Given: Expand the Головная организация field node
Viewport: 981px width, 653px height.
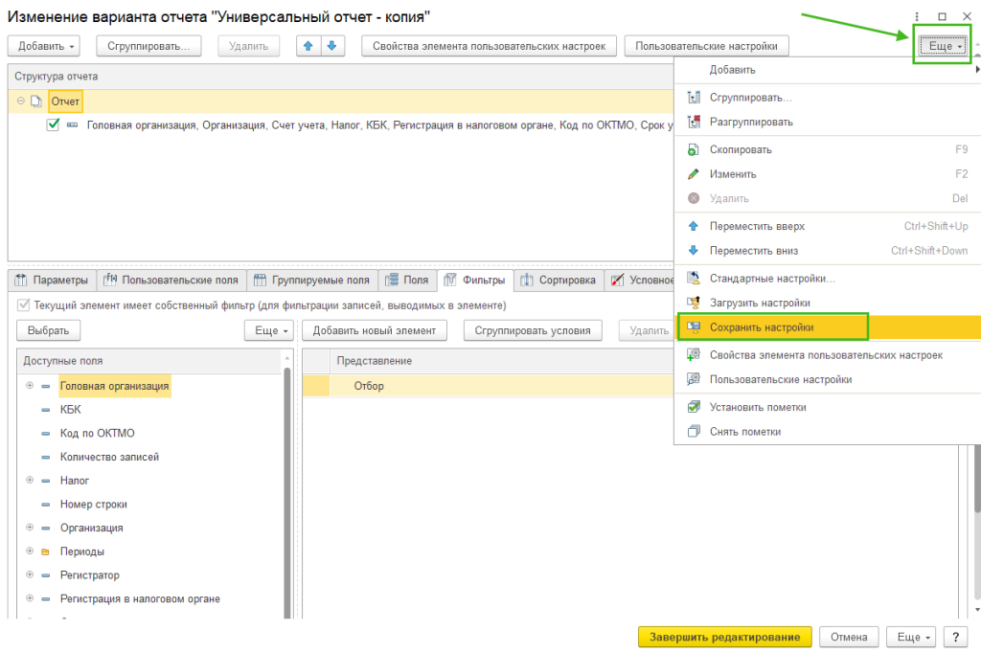Looking at the screenshot, I should (30, 386).
